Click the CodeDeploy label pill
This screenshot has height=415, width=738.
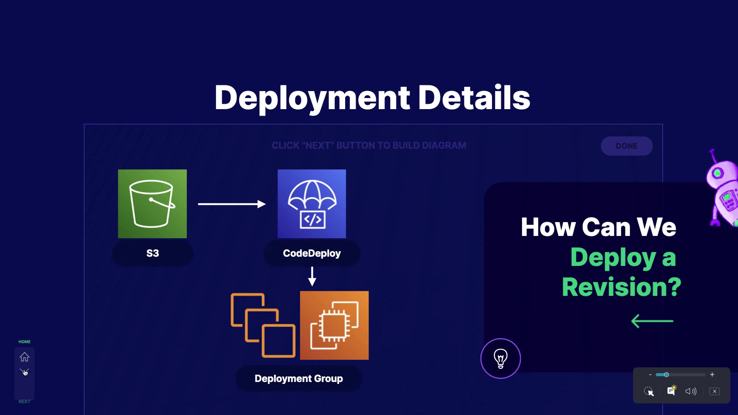312,253
